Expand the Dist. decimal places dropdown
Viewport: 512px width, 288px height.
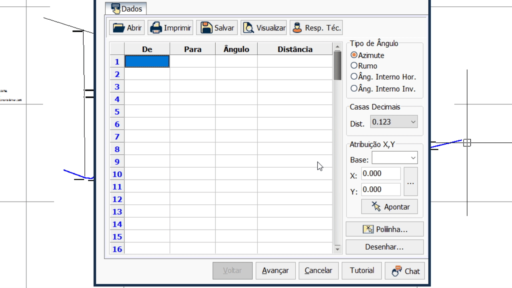click(x=413, y=122)
